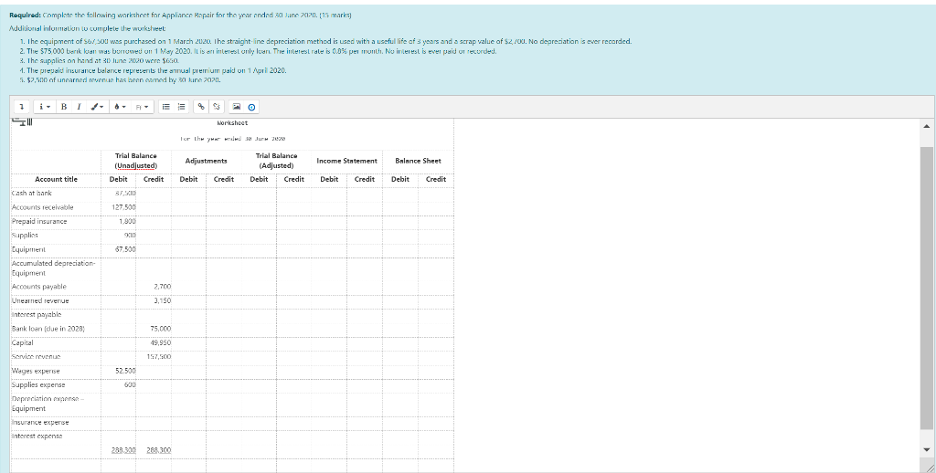Click the editor vertical scrollbar thumb
This screenshot has height=473, width=936.
(x=927, y=289)
